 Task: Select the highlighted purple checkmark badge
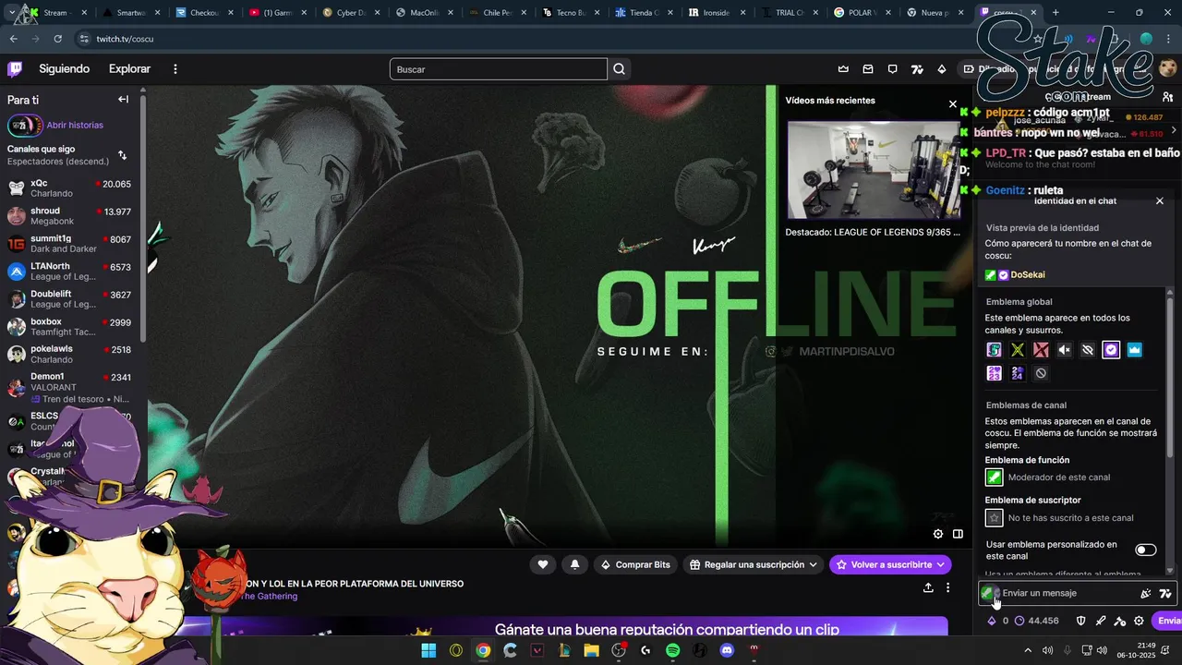1111,350
